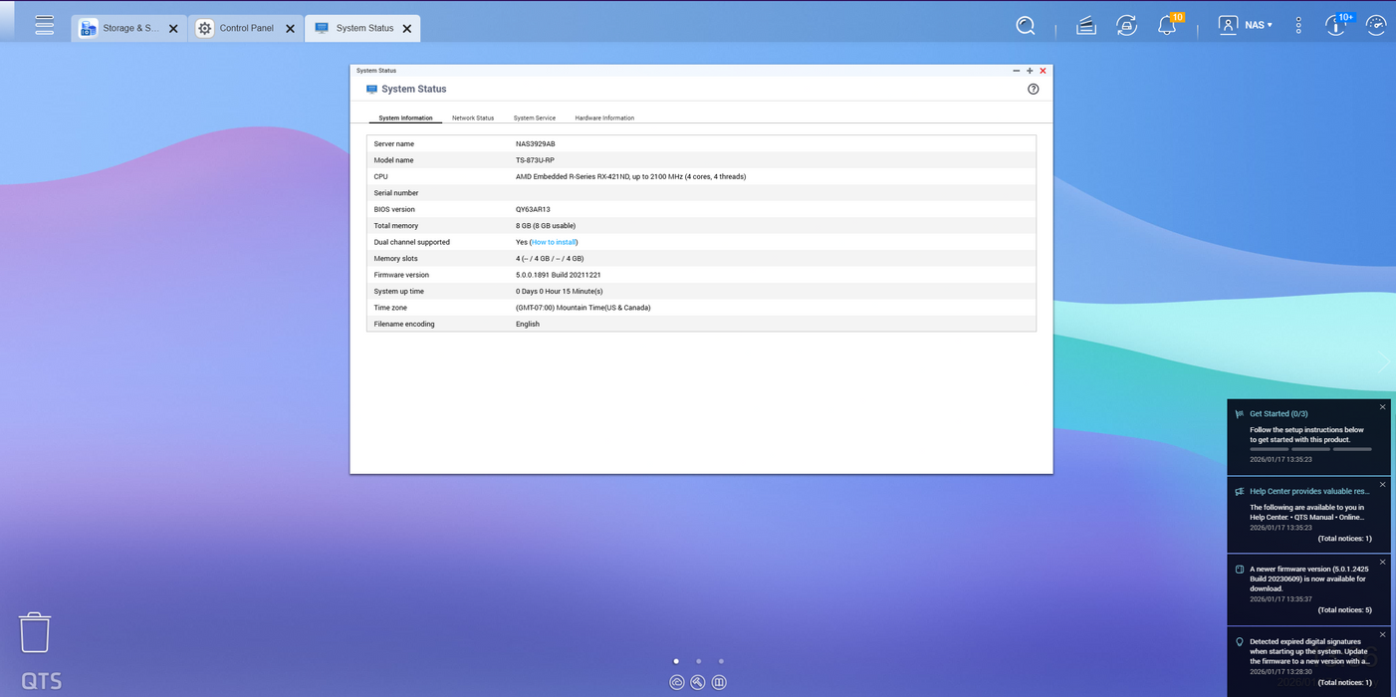1396x697 pixels.
Task: Close the Control Panel taskbar tab
Action: (x=290, y=29)
